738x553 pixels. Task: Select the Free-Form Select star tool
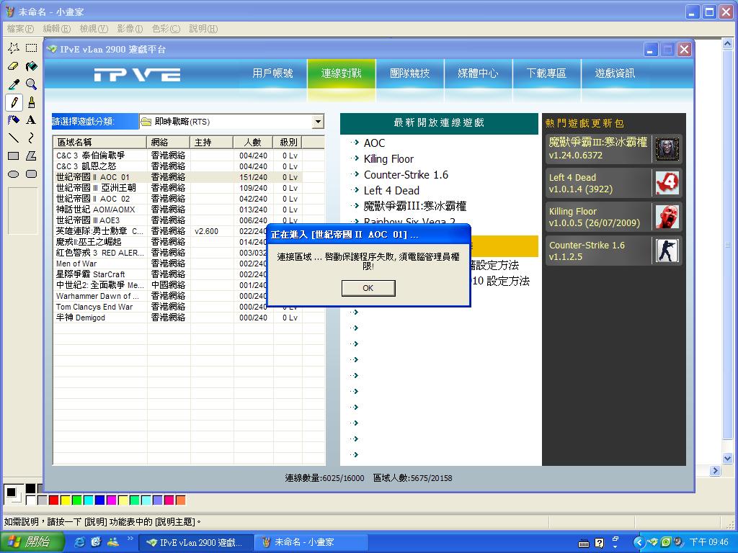(x=13, y=48)
